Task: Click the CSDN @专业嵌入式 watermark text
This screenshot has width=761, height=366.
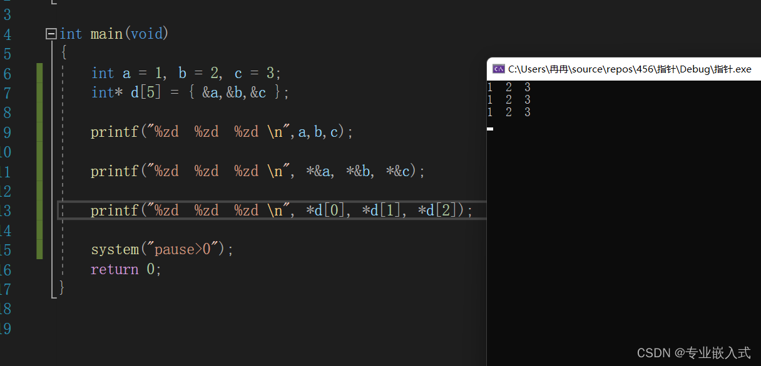Action: pyautogui.click(x=693, y=353)
